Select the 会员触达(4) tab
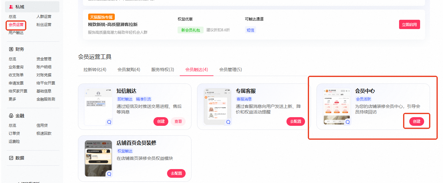The width and height of the screenshot is (443, 183). (x=197, y=70)
